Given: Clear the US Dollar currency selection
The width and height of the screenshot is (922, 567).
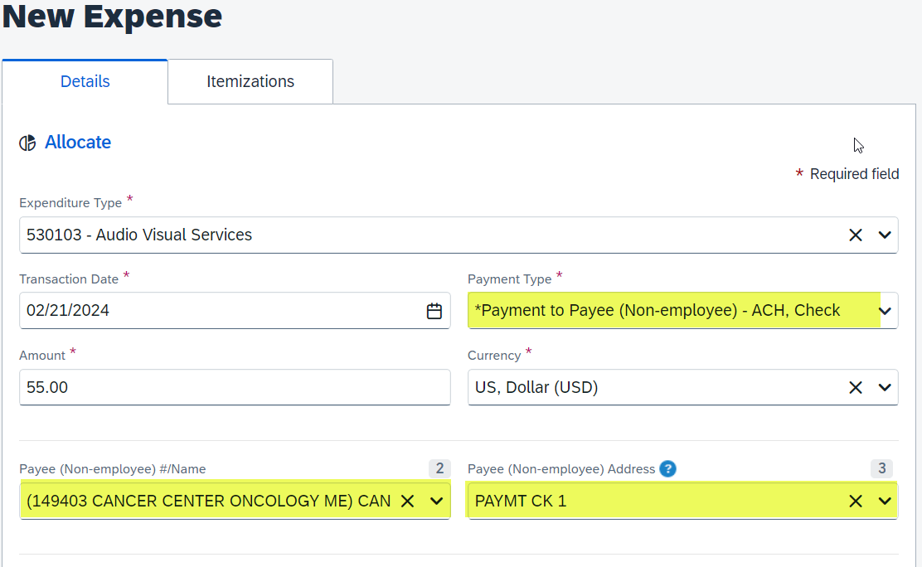Looking at the screenshot, I should [856, 387].
